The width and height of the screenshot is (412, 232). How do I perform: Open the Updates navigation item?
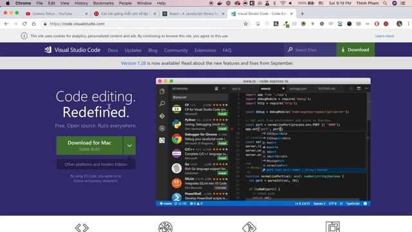(x=133, y=50)
